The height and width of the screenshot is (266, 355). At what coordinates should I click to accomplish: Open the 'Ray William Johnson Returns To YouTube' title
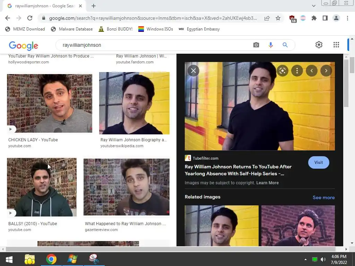point(238,170)
